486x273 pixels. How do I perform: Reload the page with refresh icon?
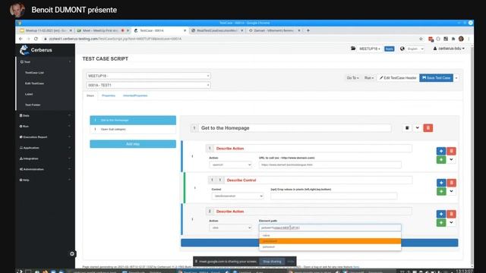pos(36,39)
